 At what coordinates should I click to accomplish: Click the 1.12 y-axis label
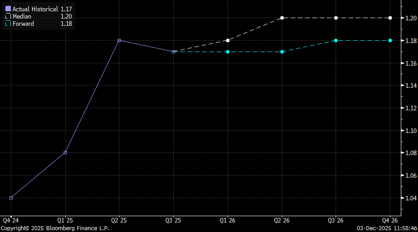410,108
